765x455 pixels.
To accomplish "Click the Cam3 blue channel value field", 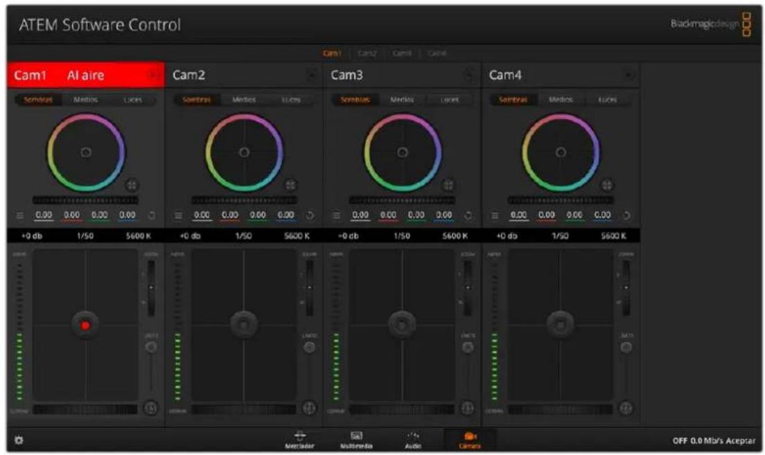I will point(444,215).
